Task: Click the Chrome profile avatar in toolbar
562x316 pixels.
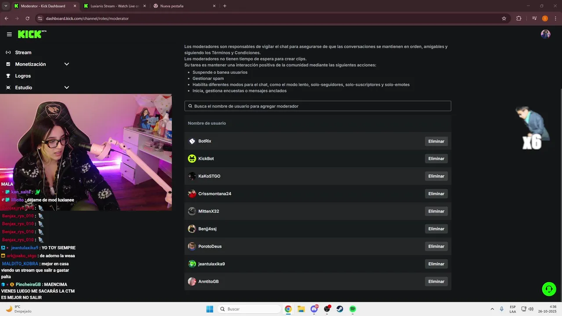Action: (545, 18)
